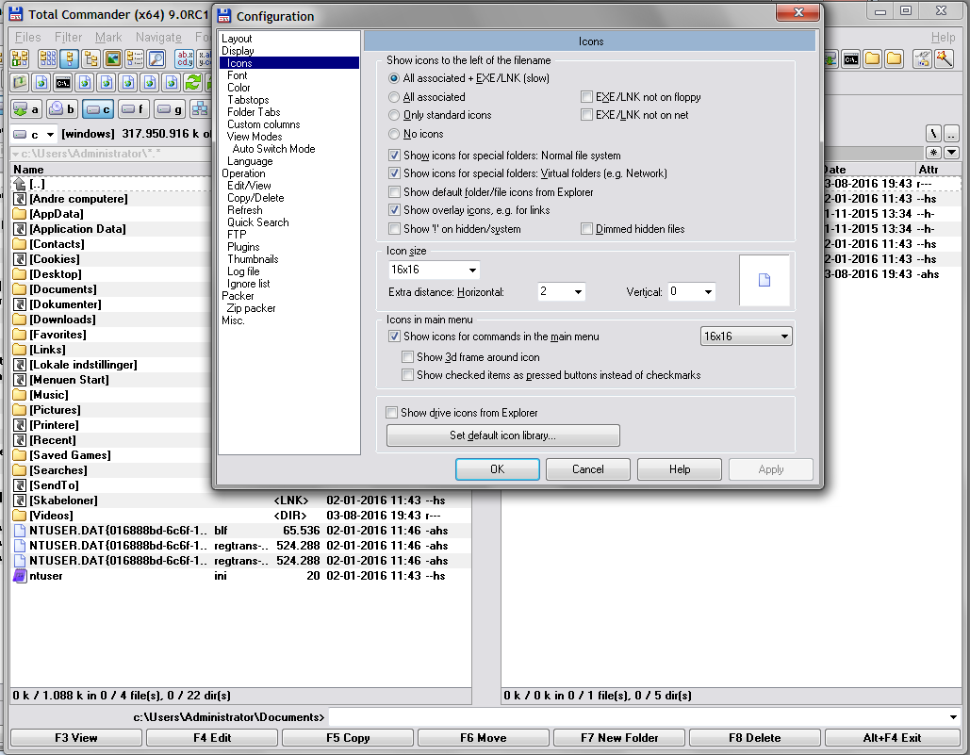
Task: Apply the configuration changes
Action: [x=771, y=468]
